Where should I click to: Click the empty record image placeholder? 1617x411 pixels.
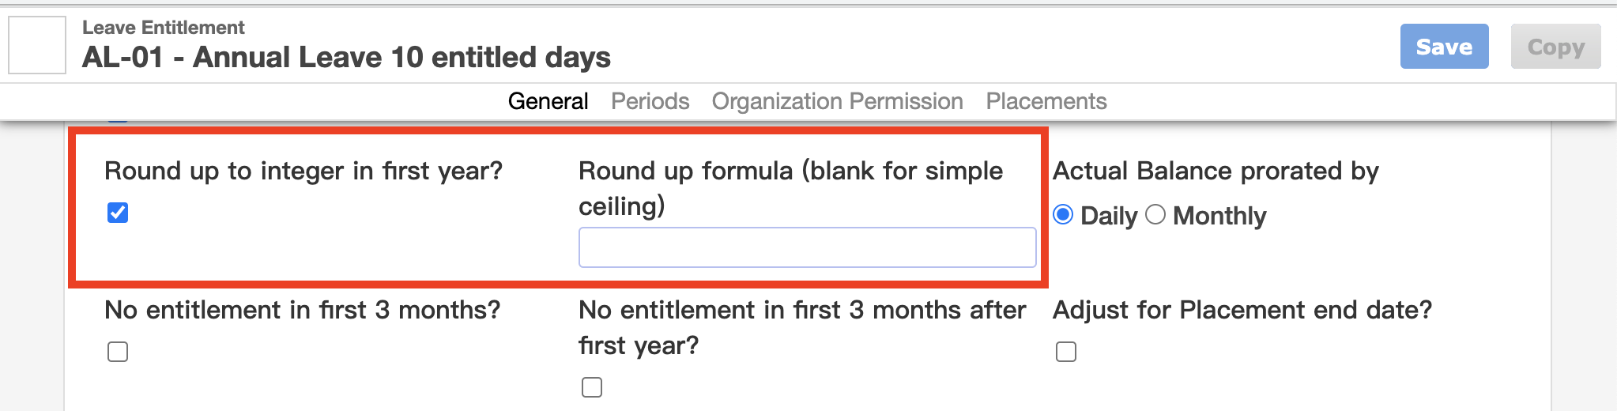click(37, 45)
